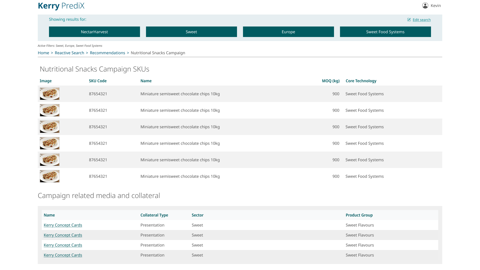Navigate to Home via breadcrumb
The width and height of the screenshot is (480, 270).
[43, 53]
